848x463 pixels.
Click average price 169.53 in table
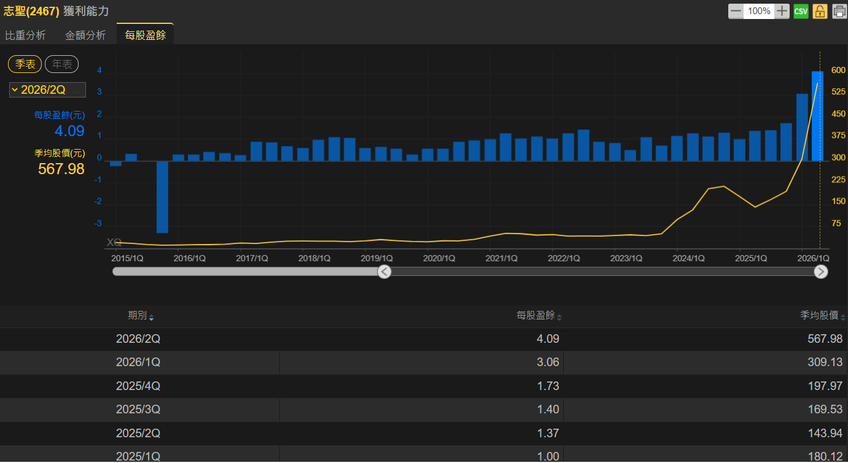click(x=825, y=409)
